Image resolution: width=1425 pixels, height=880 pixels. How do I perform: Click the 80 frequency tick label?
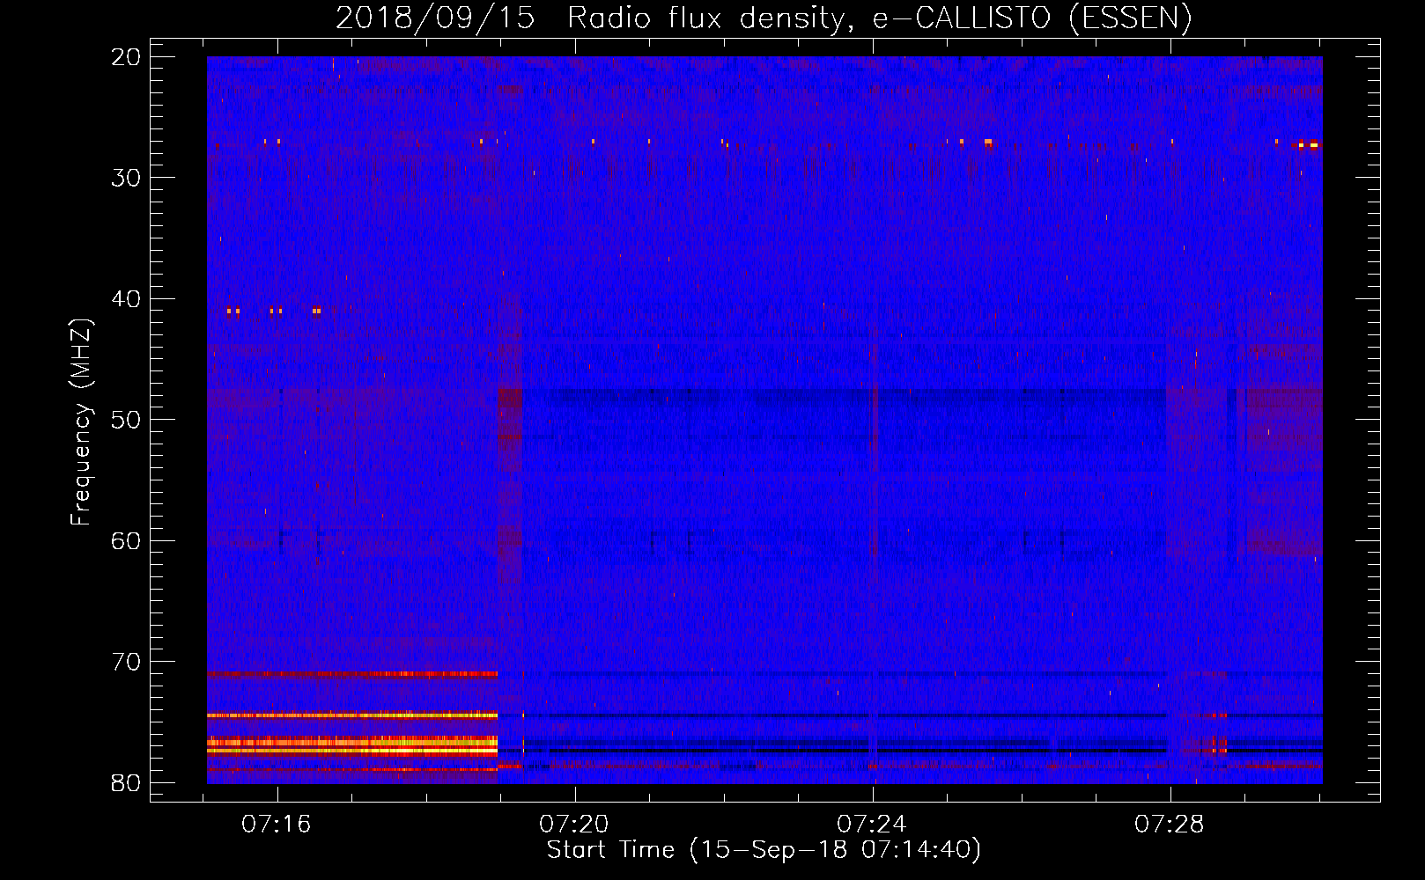click(x=127, y=783)
